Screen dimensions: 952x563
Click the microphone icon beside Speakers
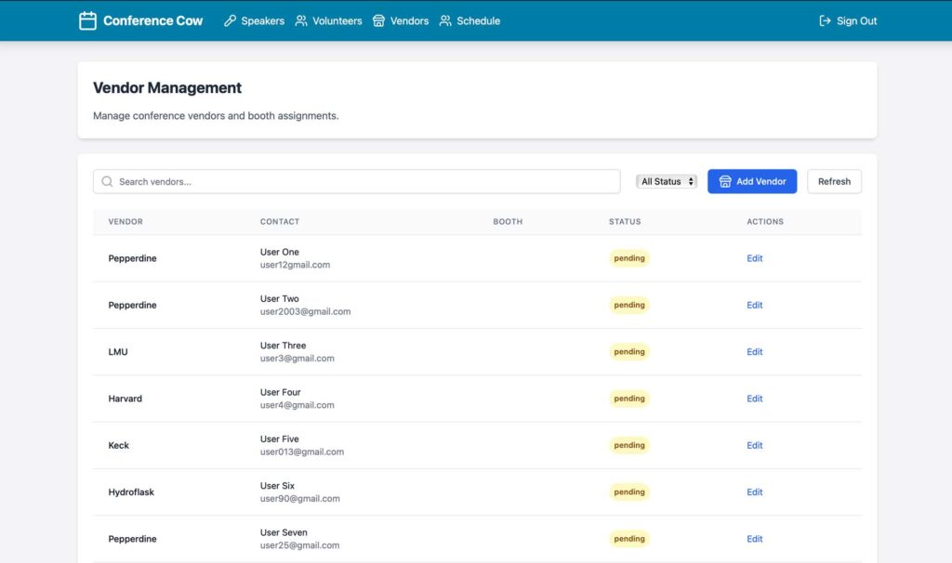[230, 20]
